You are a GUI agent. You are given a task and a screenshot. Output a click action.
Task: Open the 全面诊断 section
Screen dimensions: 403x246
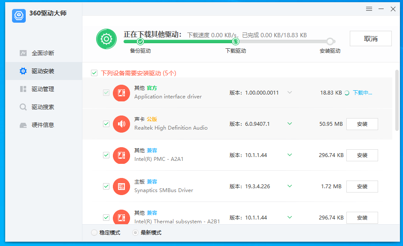44,53
